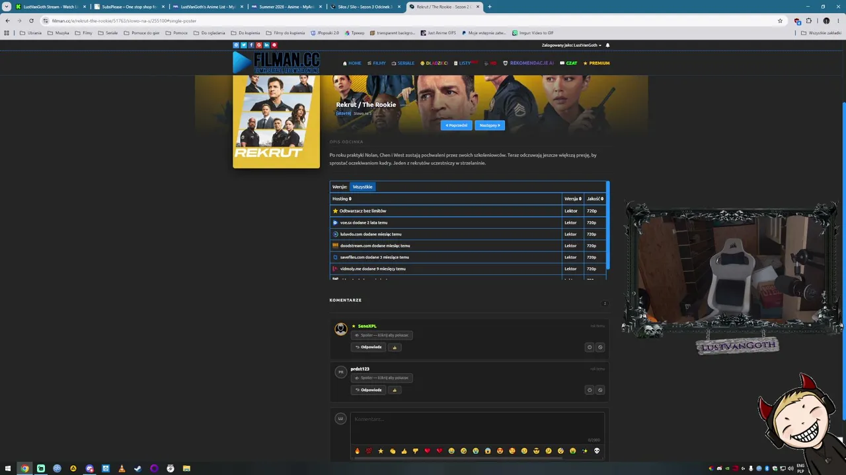846x475 pixels.
Task: Switch to the 'Summer 2026 - Anime' browser tab
Action: (286, 7)
